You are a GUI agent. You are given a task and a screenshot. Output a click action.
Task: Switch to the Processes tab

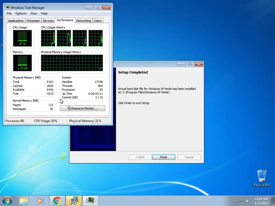click(x=33, y=21)
